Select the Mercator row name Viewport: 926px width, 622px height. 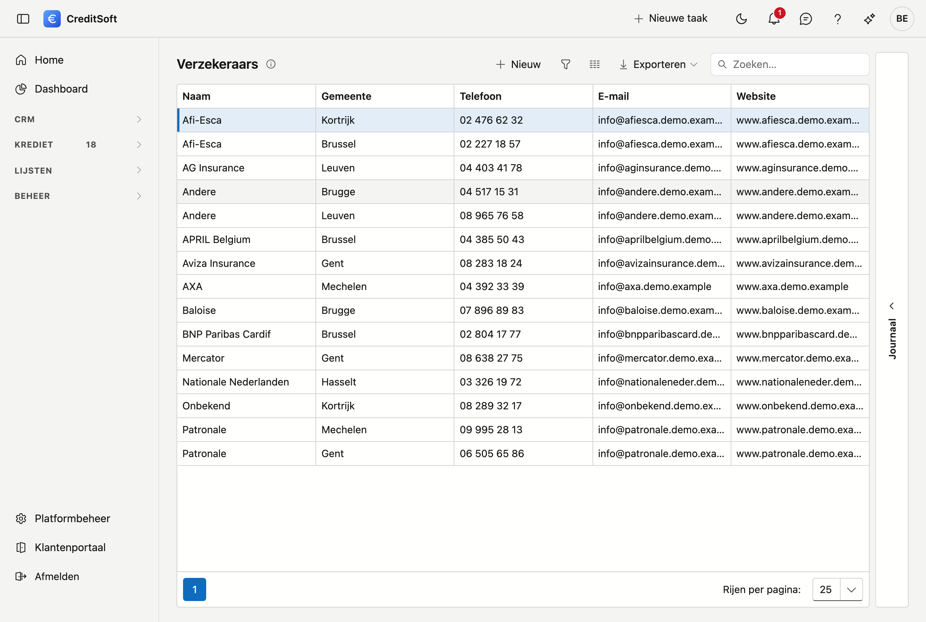tap(203, 358)
